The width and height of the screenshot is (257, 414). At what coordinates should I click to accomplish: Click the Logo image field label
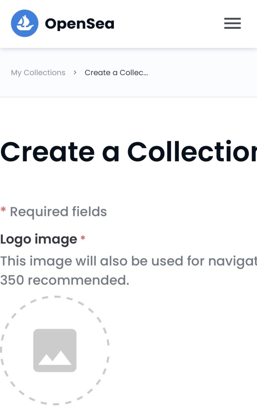pyautogui.click(x=38, y=239)
